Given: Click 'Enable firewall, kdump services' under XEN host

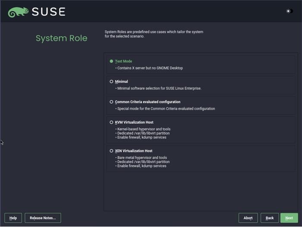Looking at the screenshot, I should tap(142, 166).
